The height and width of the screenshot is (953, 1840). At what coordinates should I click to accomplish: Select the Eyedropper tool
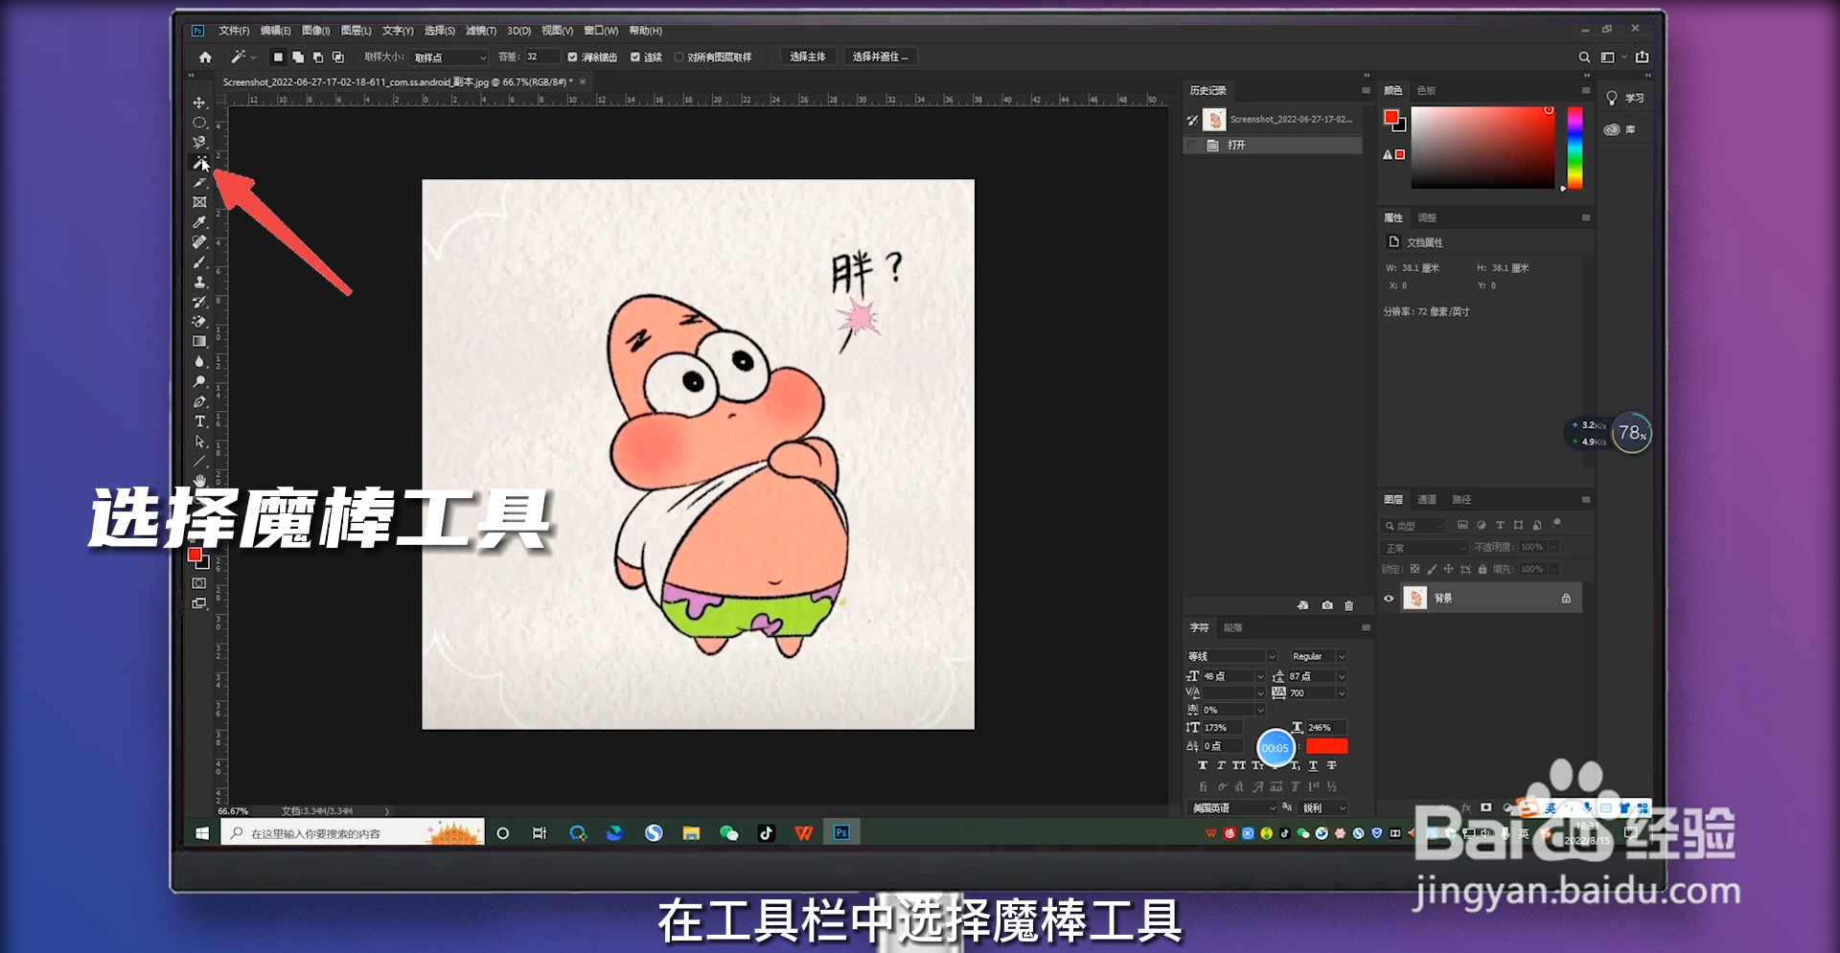click(x=199, y=222)
